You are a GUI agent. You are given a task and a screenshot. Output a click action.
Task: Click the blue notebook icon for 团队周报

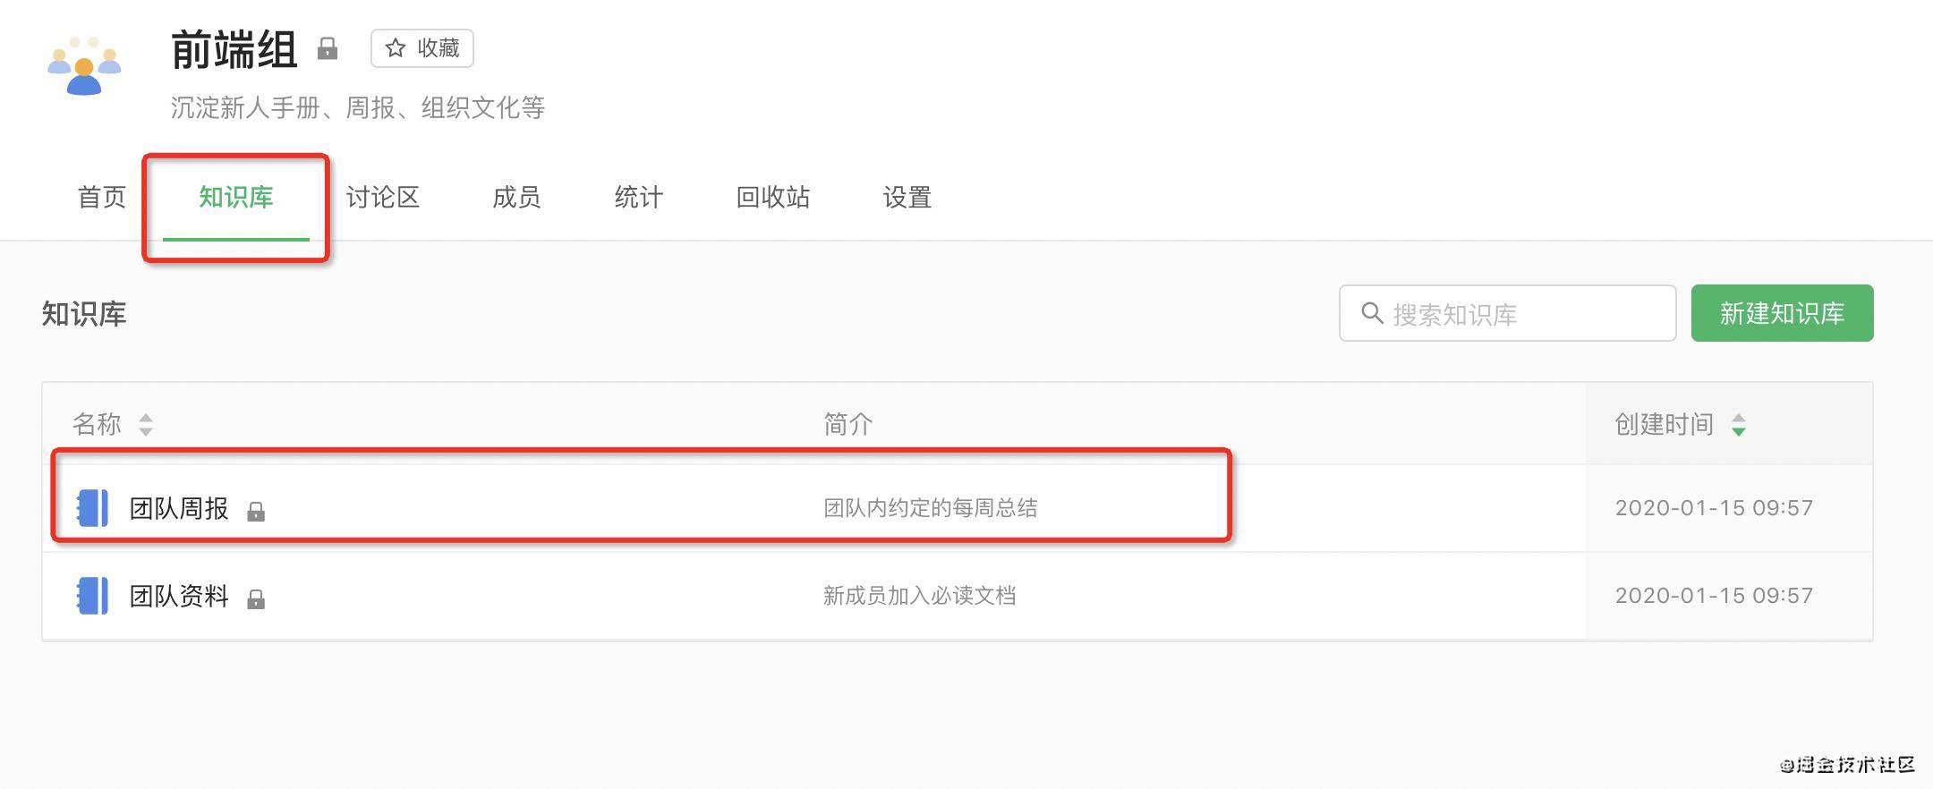coord(92,508)
